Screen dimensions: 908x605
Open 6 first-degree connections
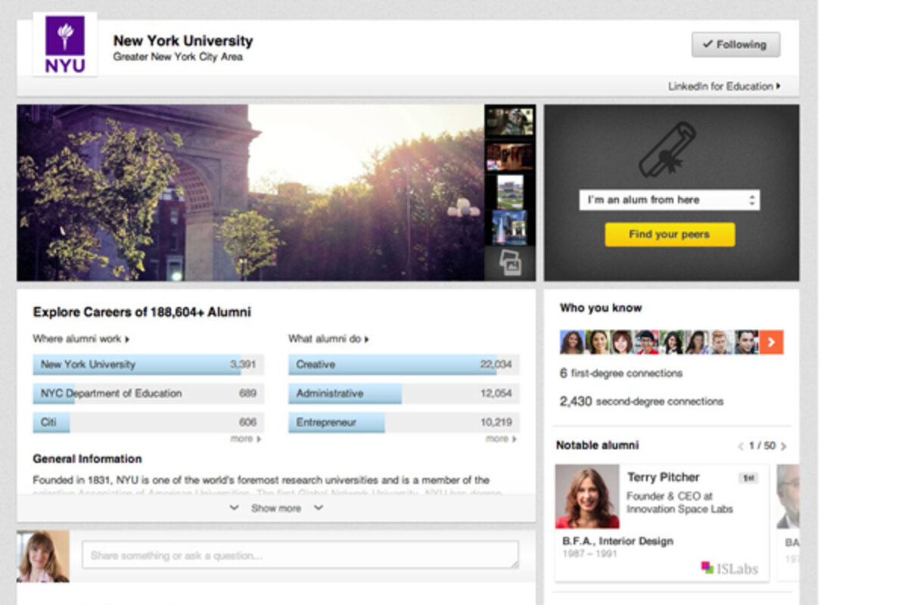[620, 373]
